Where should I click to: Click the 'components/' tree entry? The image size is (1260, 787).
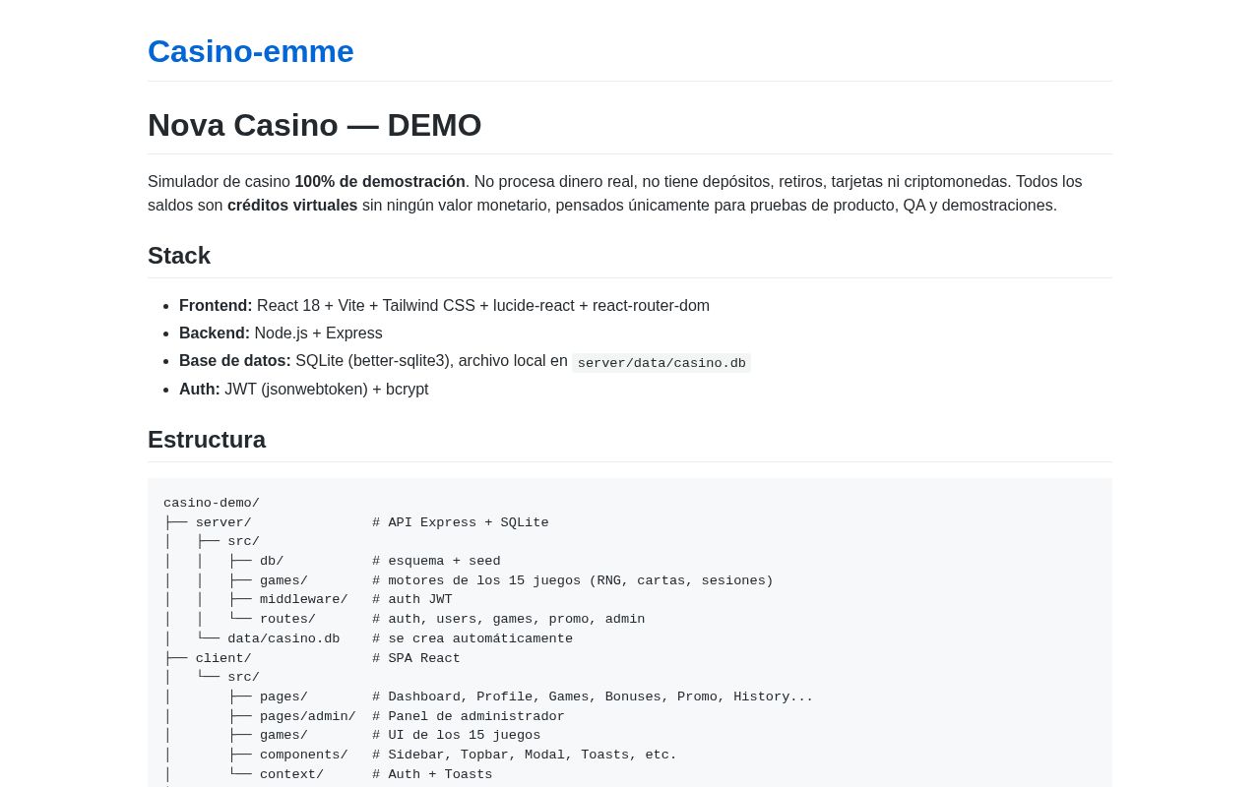304,755
